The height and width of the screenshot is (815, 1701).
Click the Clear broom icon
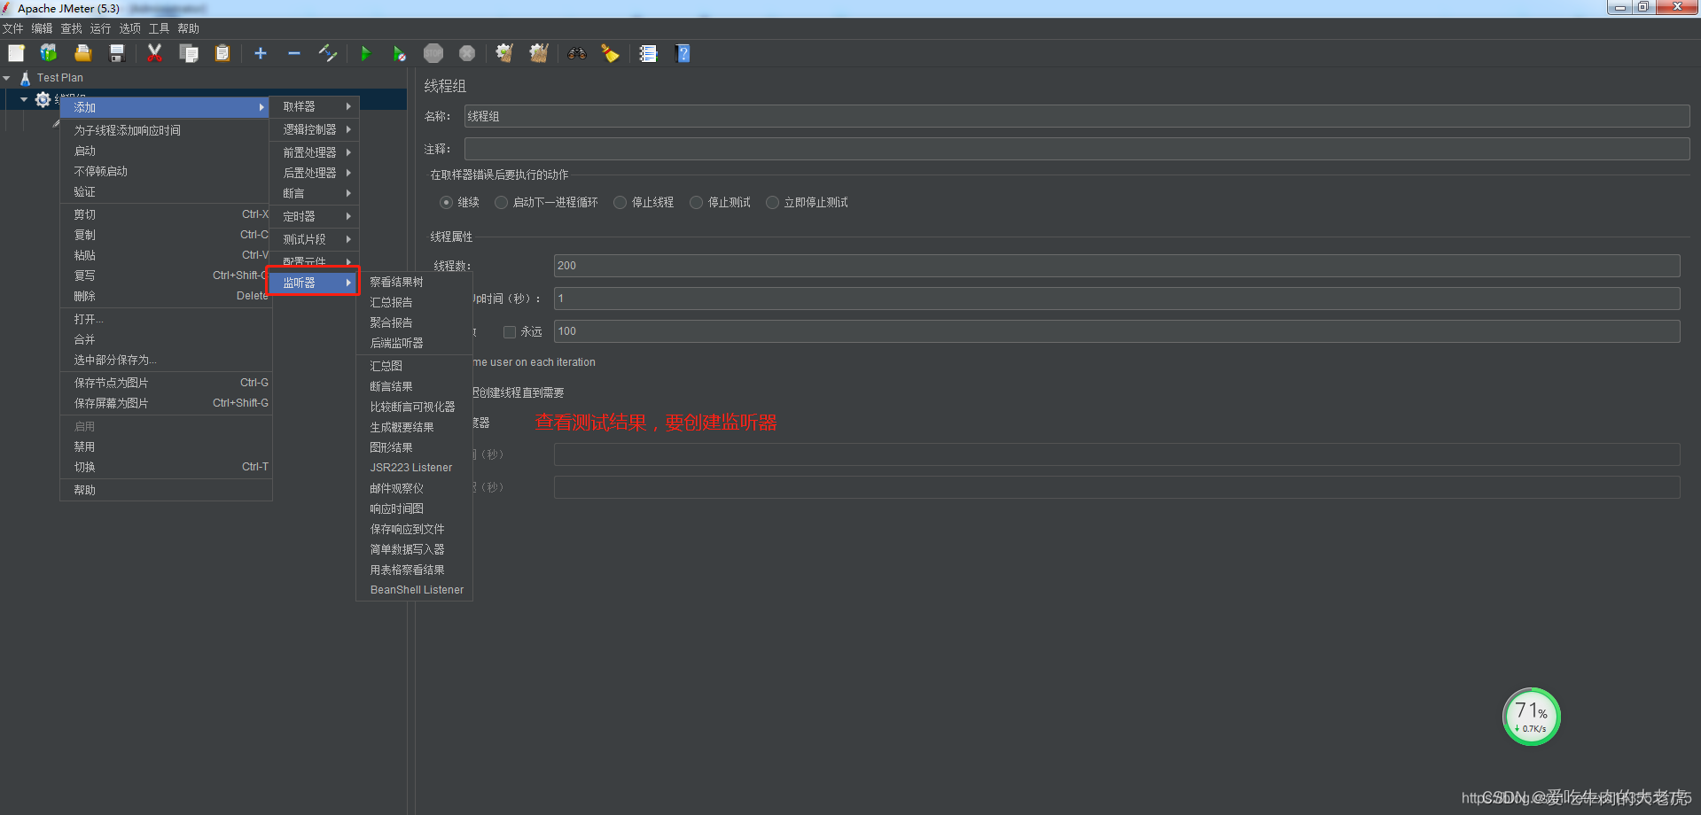(x=504, y=53)
